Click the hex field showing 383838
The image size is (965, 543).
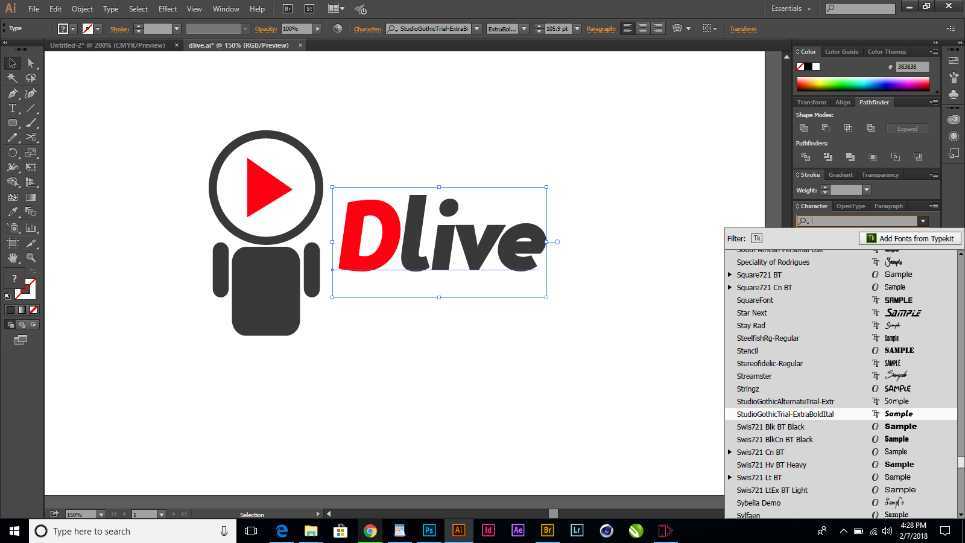coord(911,66)
